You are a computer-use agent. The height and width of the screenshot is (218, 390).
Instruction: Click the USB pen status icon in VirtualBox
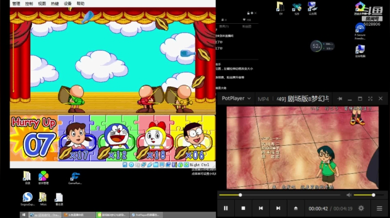coord(149,165)
